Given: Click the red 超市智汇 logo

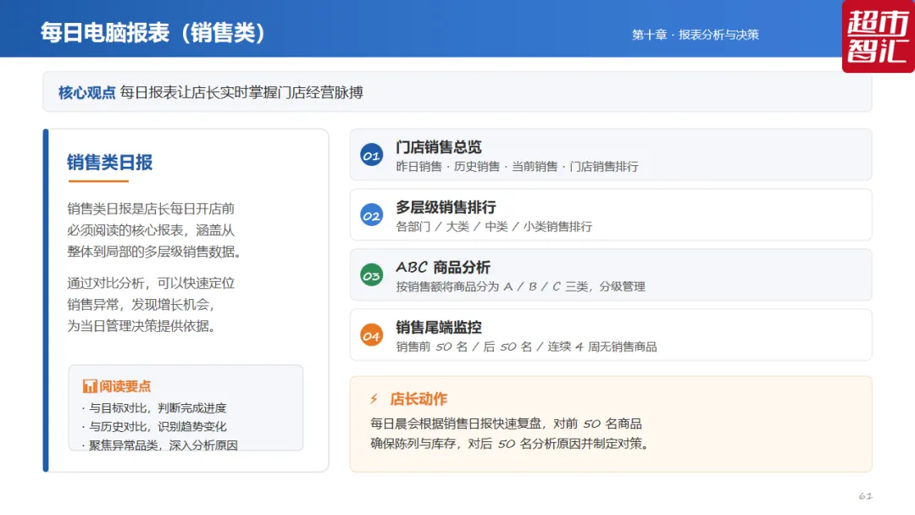Looking at the screenshot, I should 879,36.
